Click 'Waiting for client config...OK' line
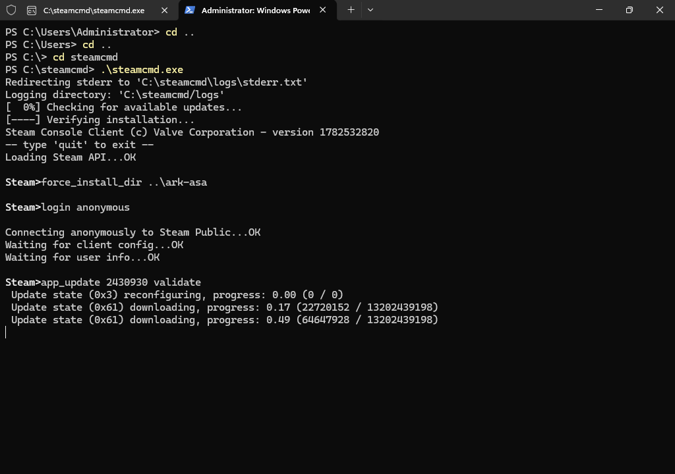The height and width of the screenshot is (474, 675). tap(94, 245)
